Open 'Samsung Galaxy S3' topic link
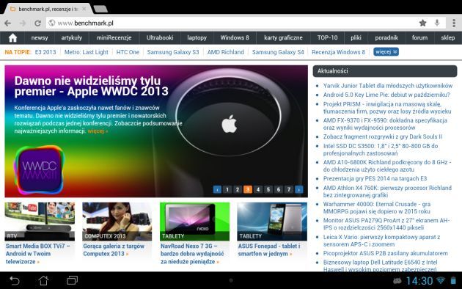 pos(173,52)
